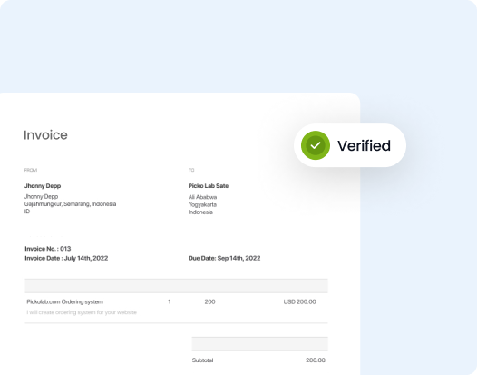The image size is (477, 375).
Task: Click the Subtotal row label
Action: tap(202, 360)
